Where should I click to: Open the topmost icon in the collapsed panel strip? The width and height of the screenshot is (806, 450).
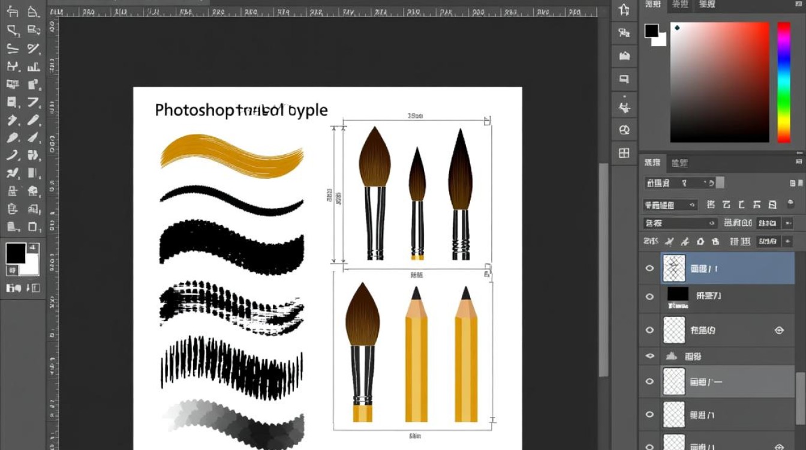[x=624, y=10]
